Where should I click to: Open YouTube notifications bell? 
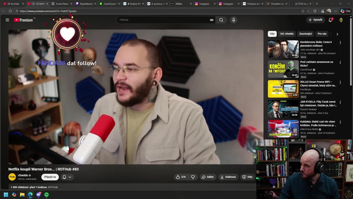click(331, 20)
